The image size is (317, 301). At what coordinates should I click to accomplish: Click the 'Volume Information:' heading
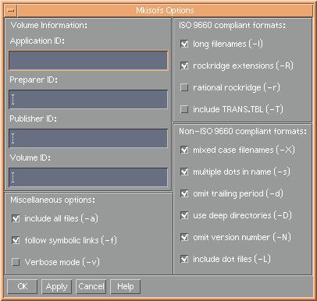[x=49, y=25]
